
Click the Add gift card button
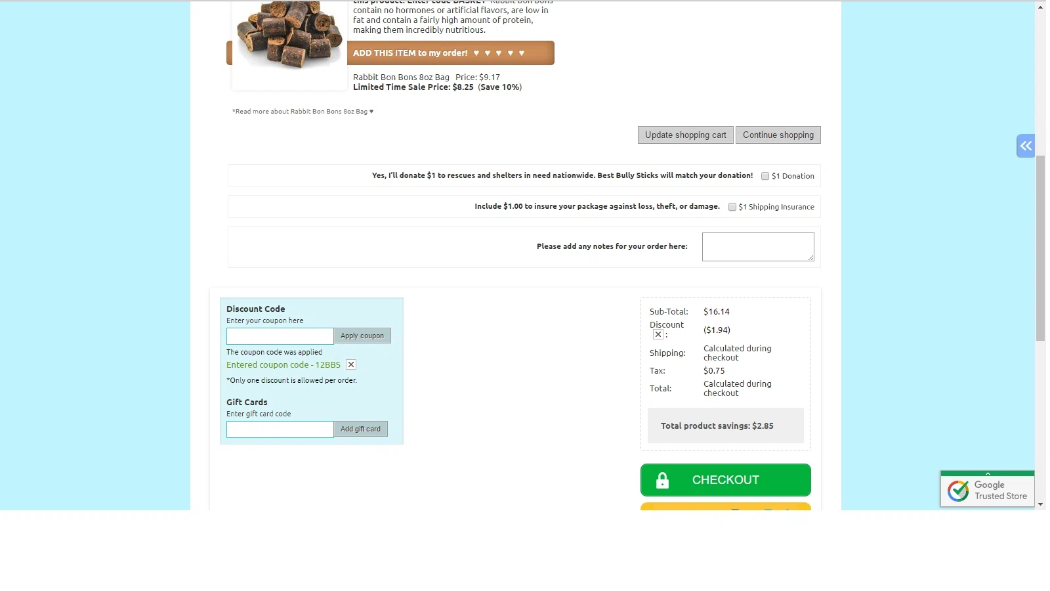[x=360, y=429]
